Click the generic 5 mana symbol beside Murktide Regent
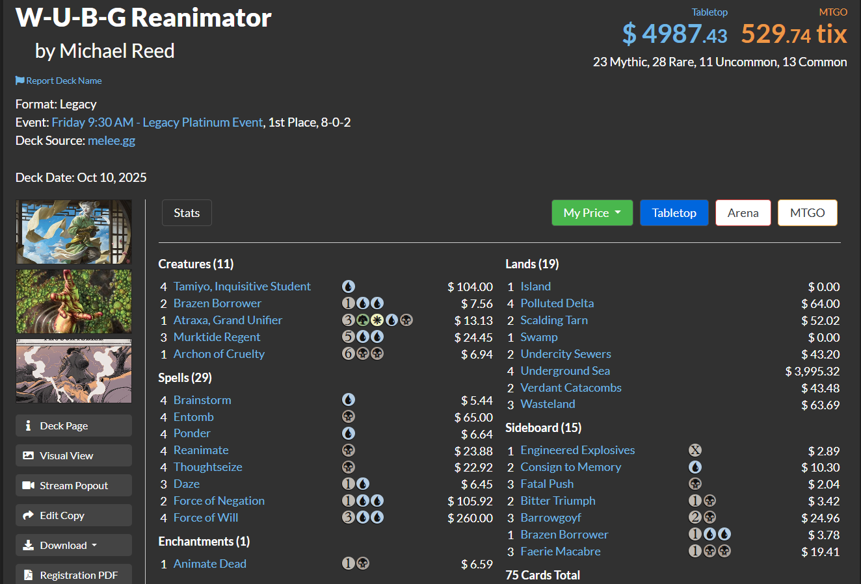The image size is (861, 584). pos(349,337)
